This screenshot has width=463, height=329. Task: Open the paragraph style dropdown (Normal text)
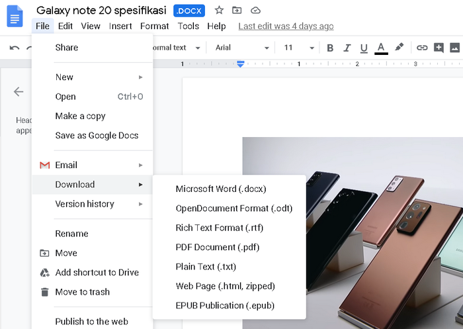[177, 48]
